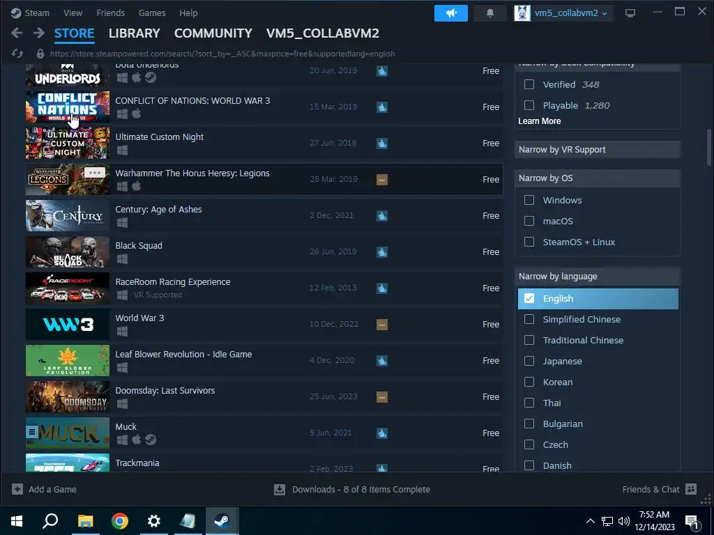Viewport: 714px width, 535px height.
Task: Open the VM5_COLLABVM2 profile tab
Action: pyautogui.click(x=323, y=33)
